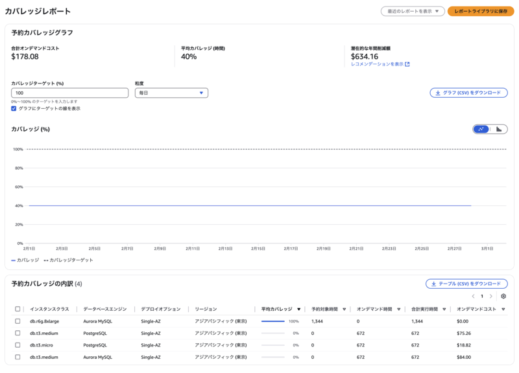Click the カバレッジターゲット input field
Viewport: 519px width, 373px height.
point(70,93)
